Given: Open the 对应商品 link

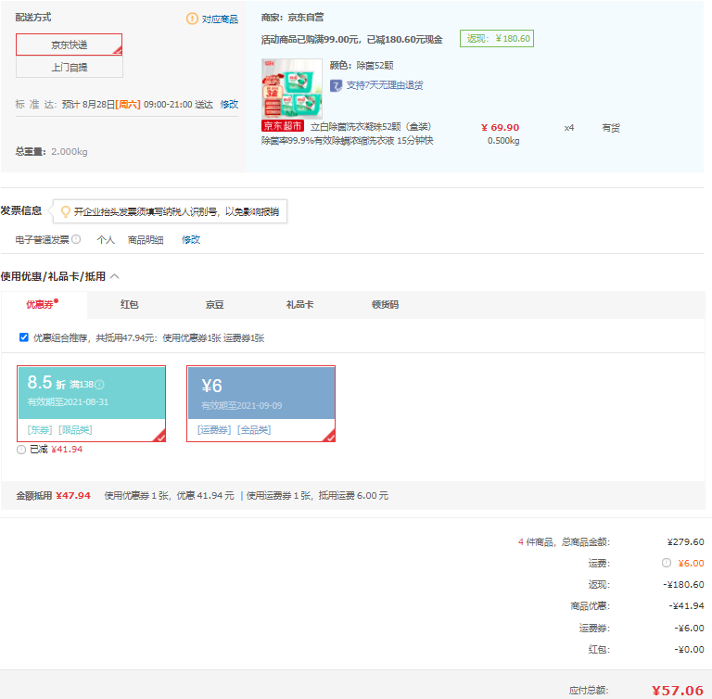Looking at the screenshot, I should [220, 19].
